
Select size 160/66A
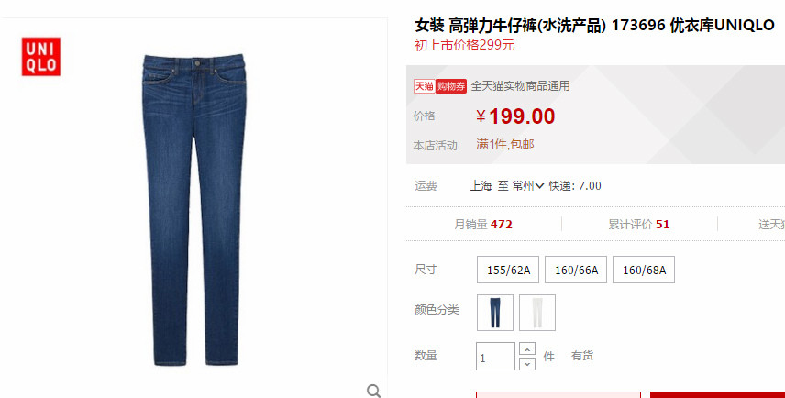(x=576, y=270)
